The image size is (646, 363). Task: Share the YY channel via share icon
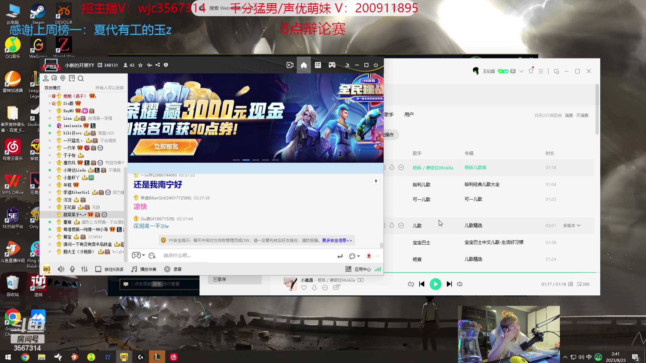157,65
